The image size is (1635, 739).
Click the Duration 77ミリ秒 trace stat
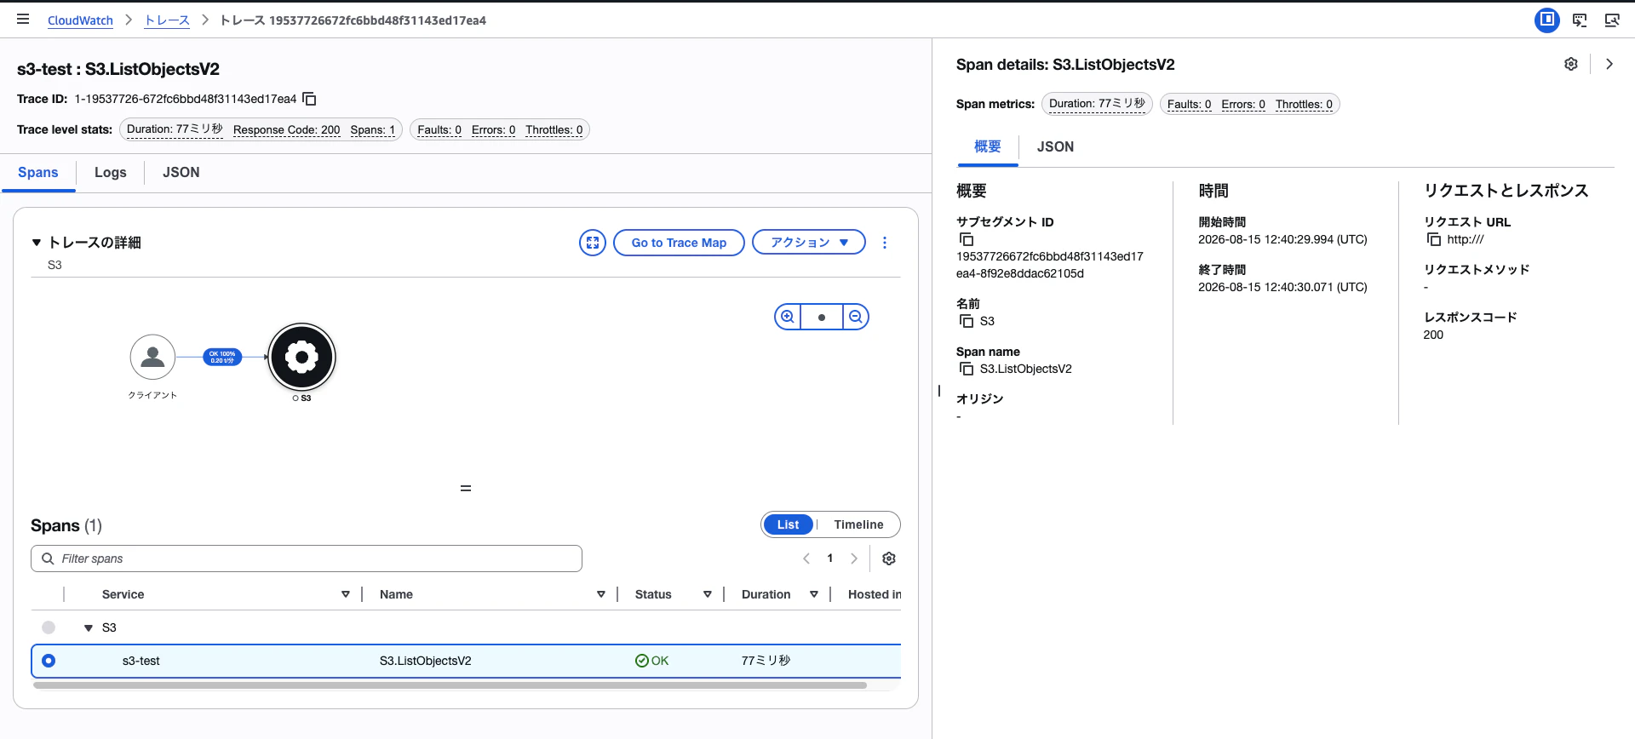click(x=175, y=129)
